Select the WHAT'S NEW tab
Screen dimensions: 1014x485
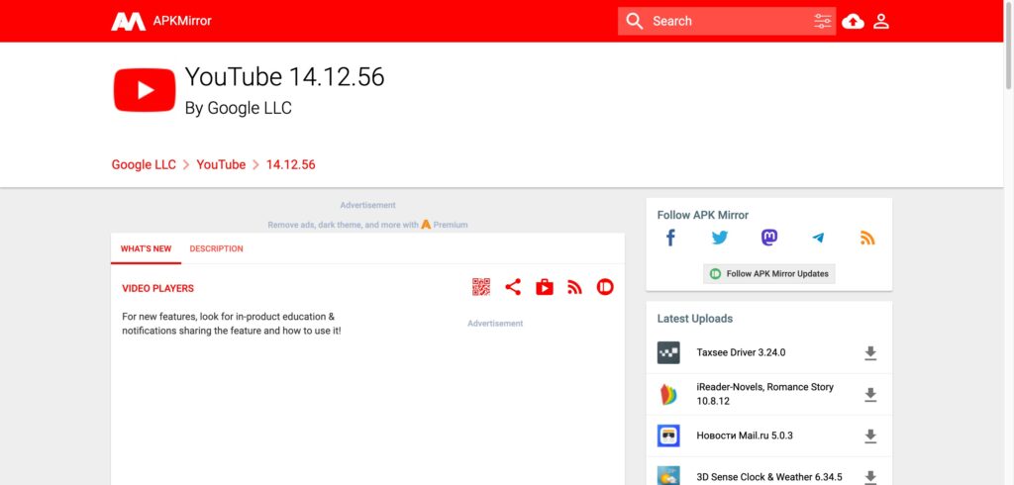pyautogui.click(x=147, y=249)
